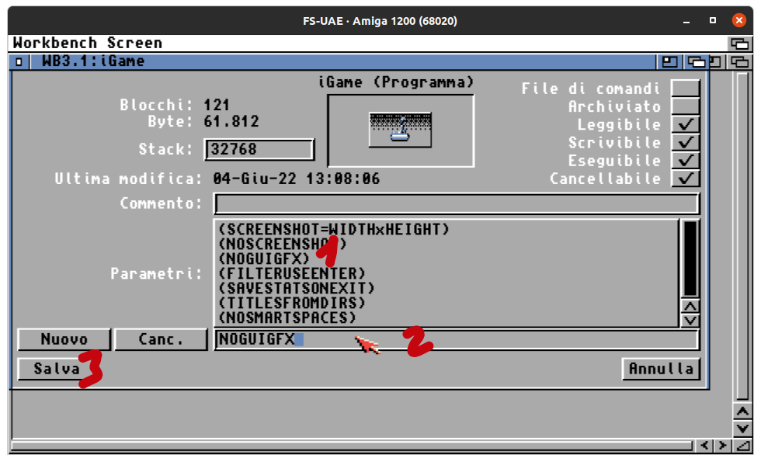Maximize the FS-UAE emulator window
This screenshot has width=761, height=462.
pyautogui.click(x=713, y=20)
